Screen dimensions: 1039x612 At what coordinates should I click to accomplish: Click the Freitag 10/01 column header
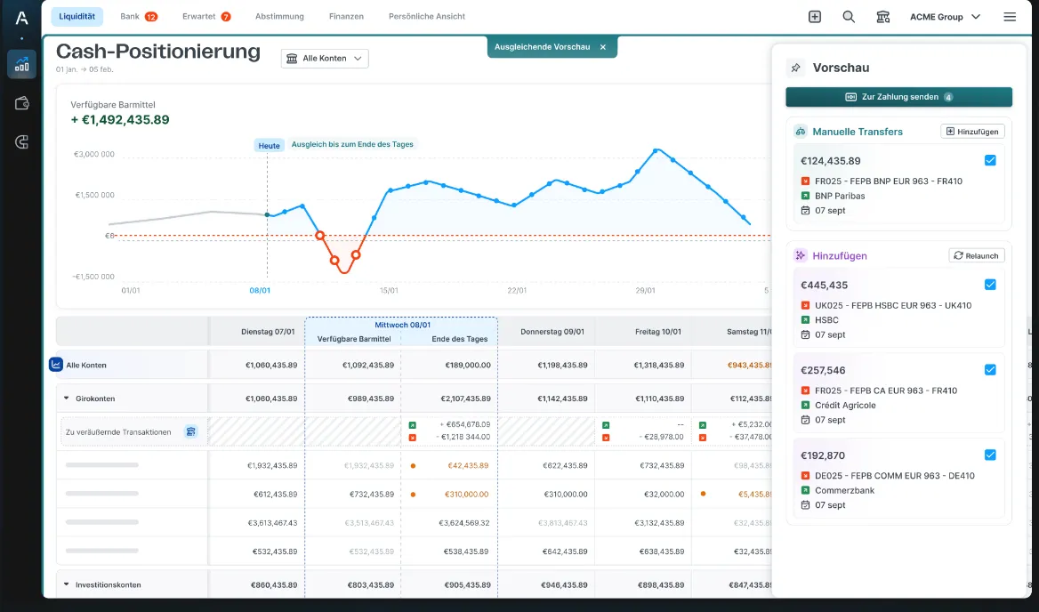(658, 331)
